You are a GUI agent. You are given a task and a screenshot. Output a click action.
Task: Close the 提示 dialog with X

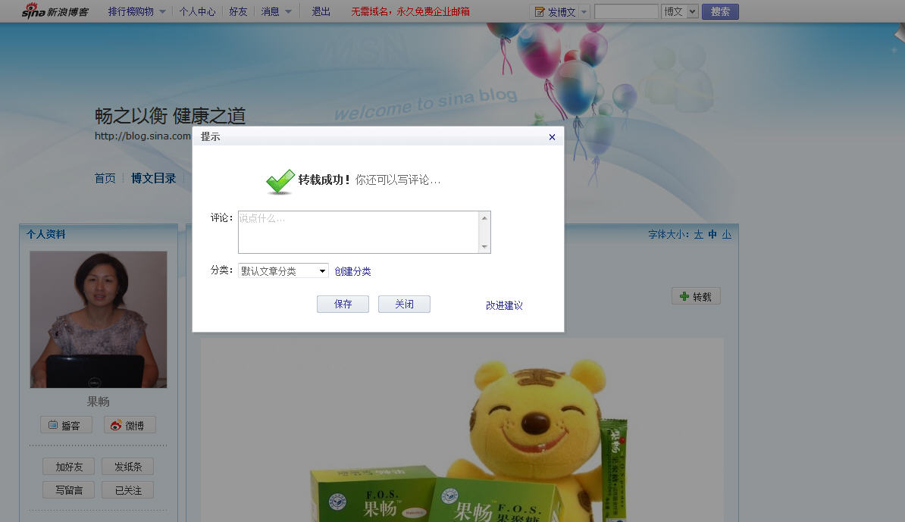tap(552, 136)
